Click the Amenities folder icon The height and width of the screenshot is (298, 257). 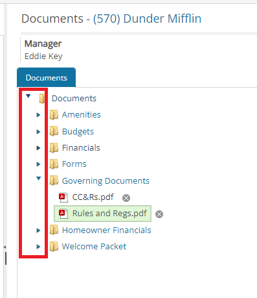[x=54, y=115]
